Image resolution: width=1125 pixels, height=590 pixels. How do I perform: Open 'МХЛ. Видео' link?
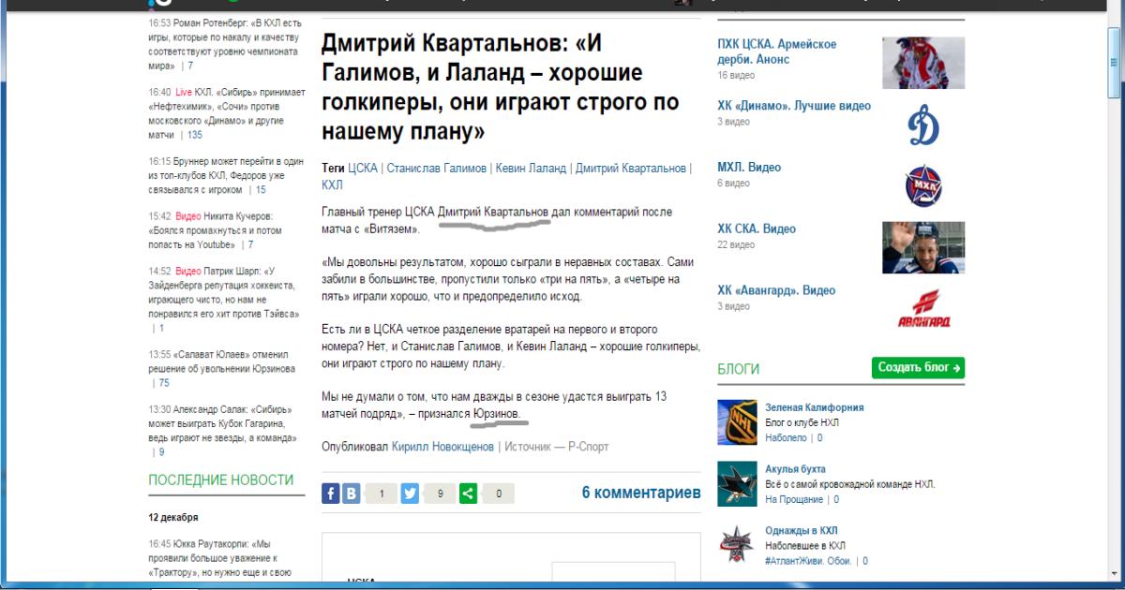coord(749,168)
